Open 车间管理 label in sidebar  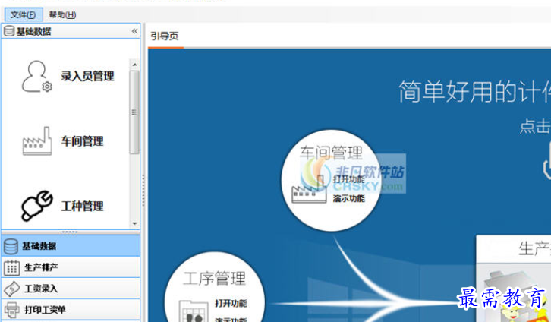[x=82, y=141]
